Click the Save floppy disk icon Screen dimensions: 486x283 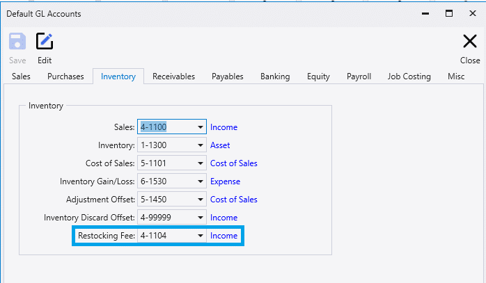point(17,41)
